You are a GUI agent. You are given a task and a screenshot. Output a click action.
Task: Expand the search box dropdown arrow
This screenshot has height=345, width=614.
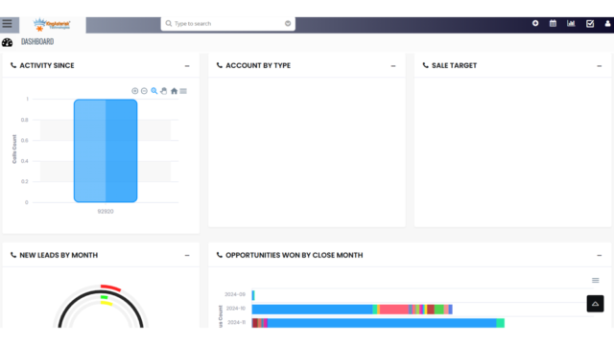288,23
